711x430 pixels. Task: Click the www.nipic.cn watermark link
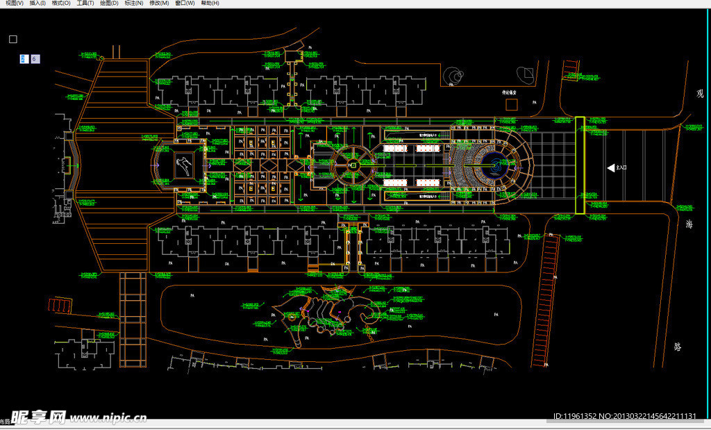[109, 417]
